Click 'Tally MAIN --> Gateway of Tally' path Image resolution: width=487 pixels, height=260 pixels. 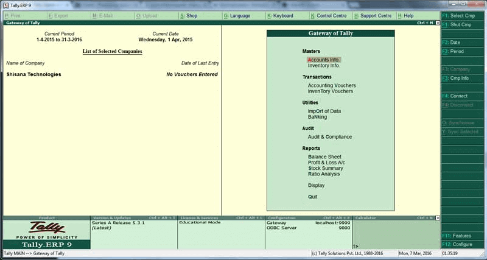34,253
